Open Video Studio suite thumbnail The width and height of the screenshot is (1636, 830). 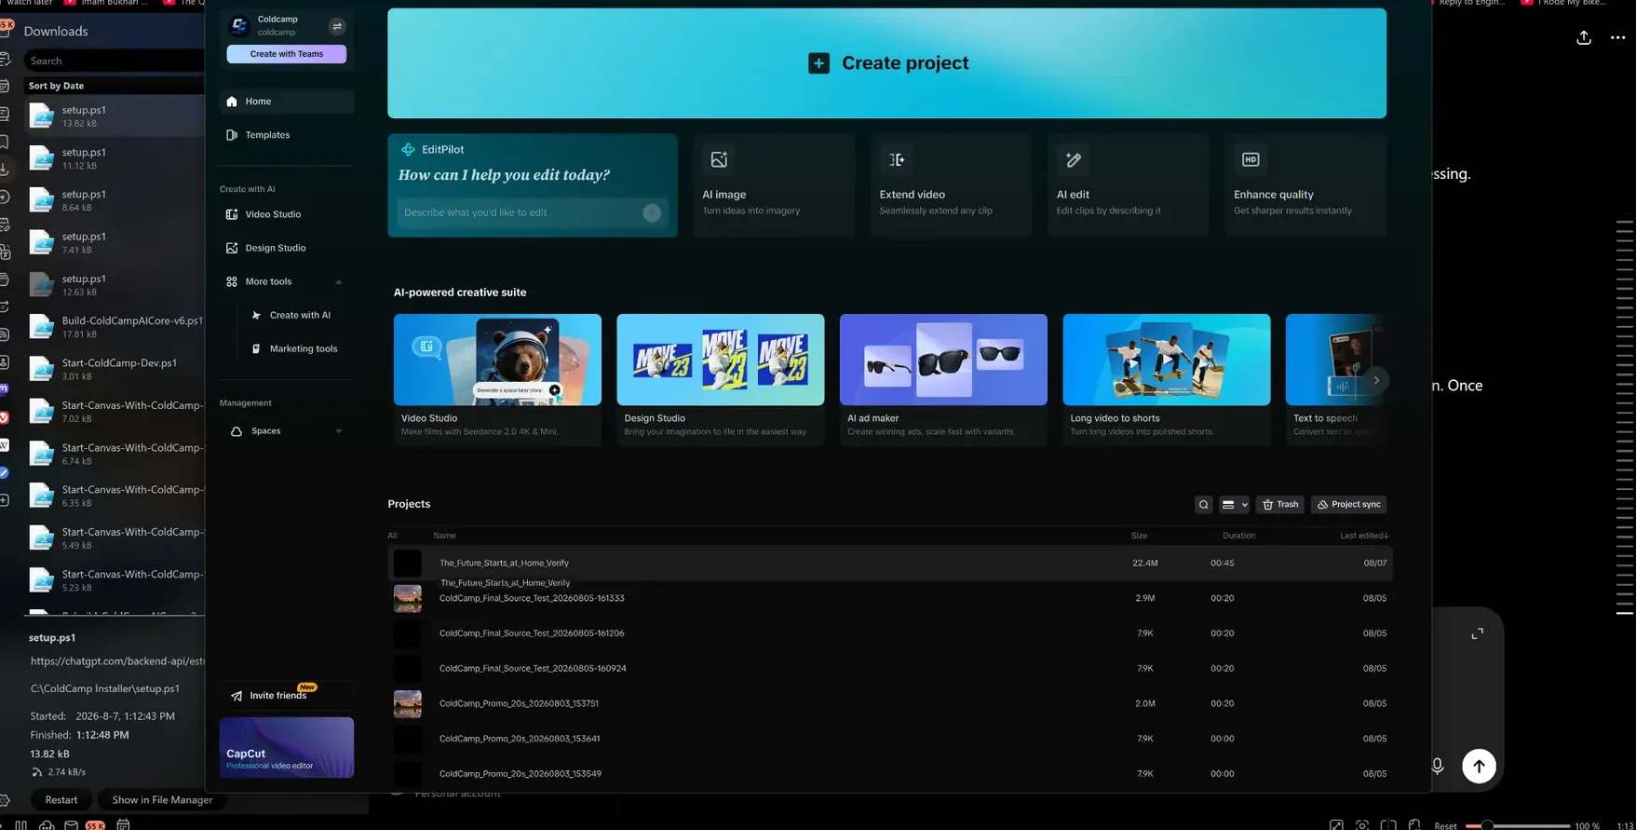coord(497,360)
